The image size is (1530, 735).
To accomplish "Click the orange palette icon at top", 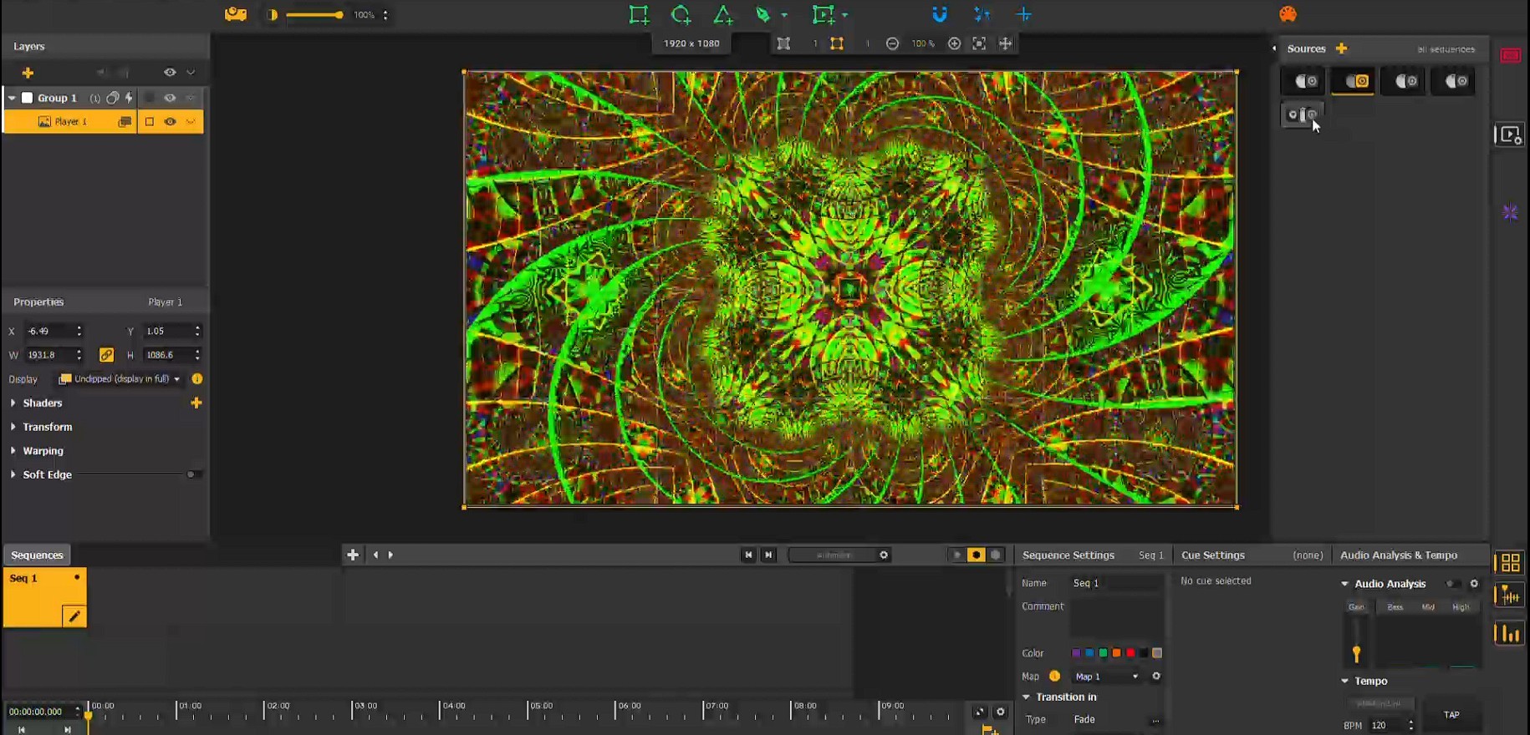I will point(1288,14).
